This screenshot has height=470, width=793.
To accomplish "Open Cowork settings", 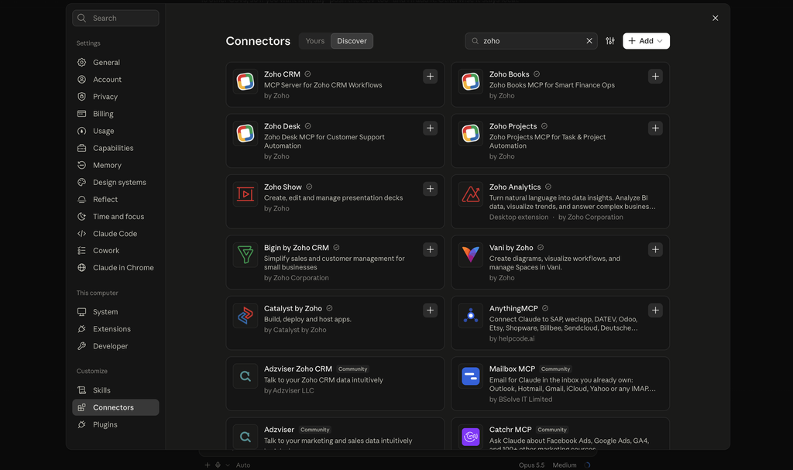I will [115, 250].
